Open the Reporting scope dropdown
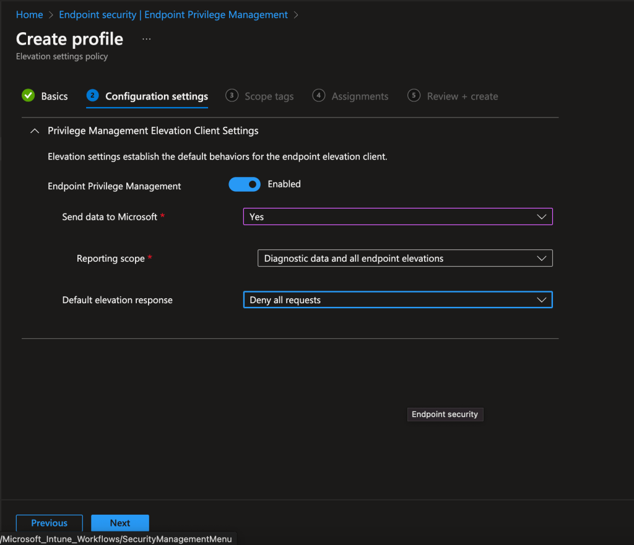This screenshot has width=634, height=545. tap(404, 259)
